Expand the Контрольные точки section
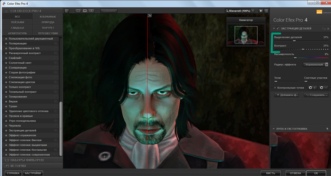Viewport: 331px width, 176px height. point(275,88)
